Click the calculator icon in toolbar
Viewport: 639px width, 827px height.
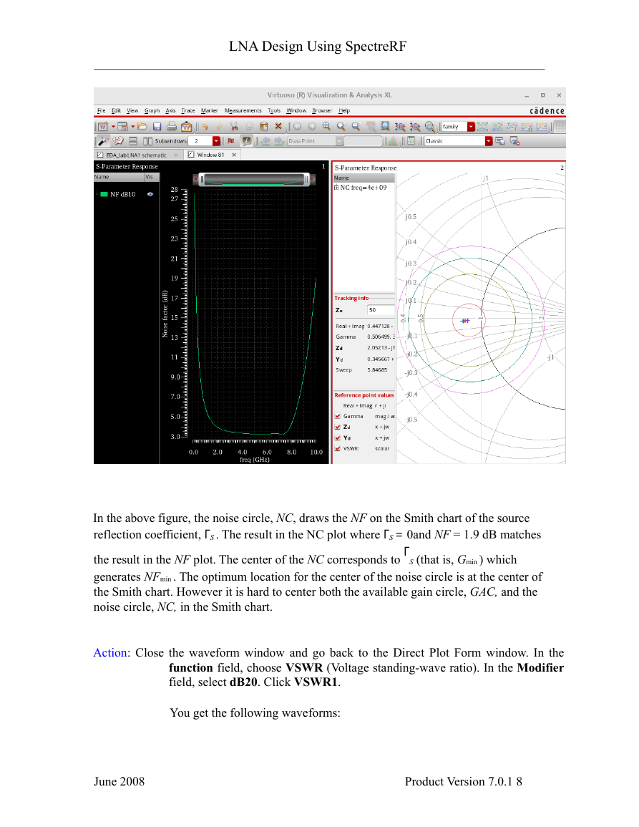click(x=411, y=141)
